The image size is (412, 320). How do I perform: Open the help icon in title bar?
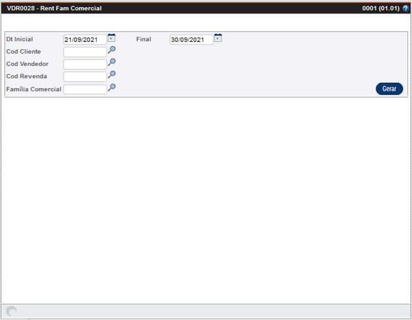406,9
